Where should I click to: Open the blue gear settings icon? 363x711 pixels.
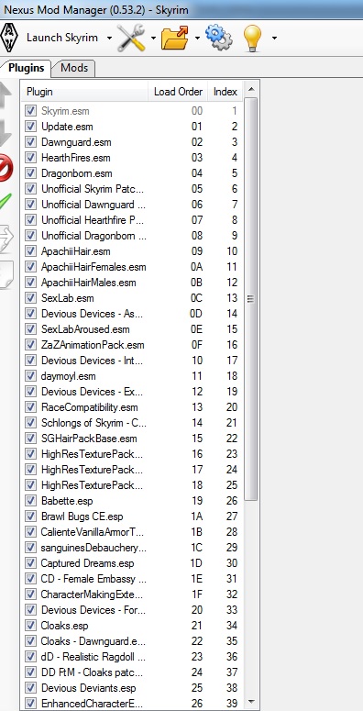point(218,38)
